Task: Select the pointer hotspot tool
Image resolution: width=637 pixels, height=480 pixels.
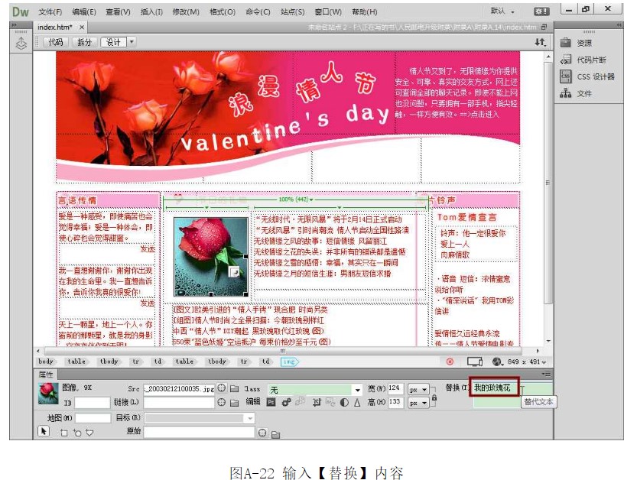Action: coord(44,432)
